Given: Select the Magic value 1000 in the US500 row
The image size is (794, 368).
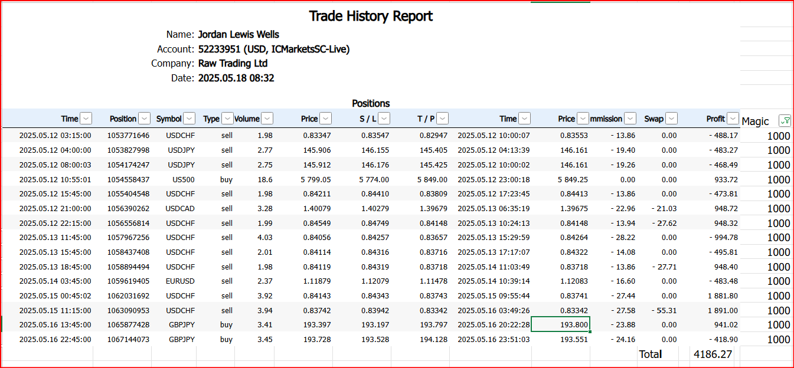Looking at the screenshot, I should (x=779, y=179).
